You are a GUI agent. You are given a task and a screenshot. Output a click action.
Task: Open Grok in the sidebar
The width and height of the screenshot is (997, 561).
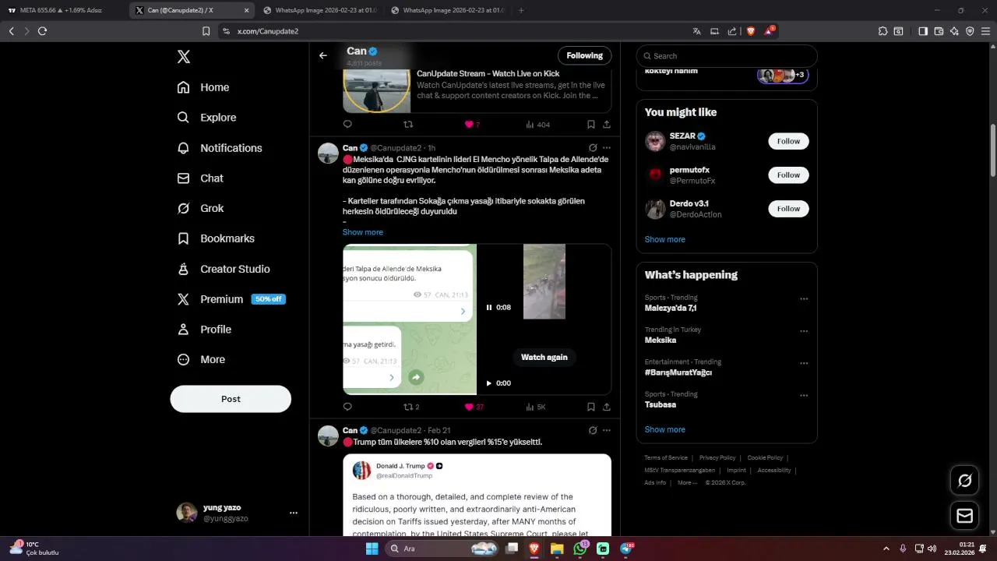pyautogui.click(x=200, y=208)
